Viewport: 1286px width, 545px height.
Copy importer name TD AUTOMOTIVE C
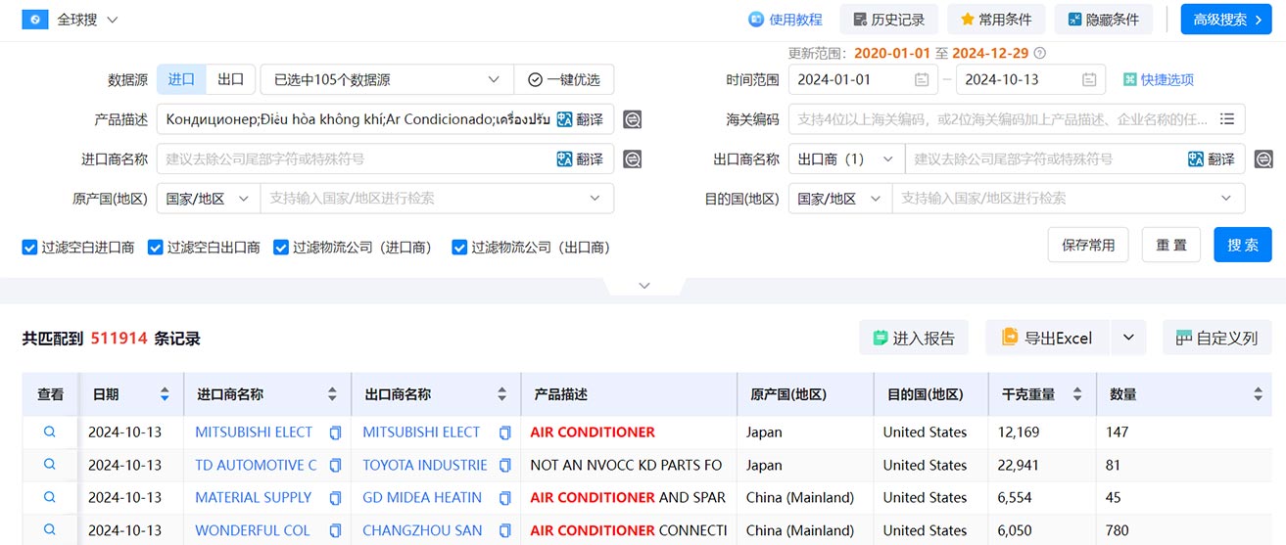pyautogui.click(x=335, y=466)
